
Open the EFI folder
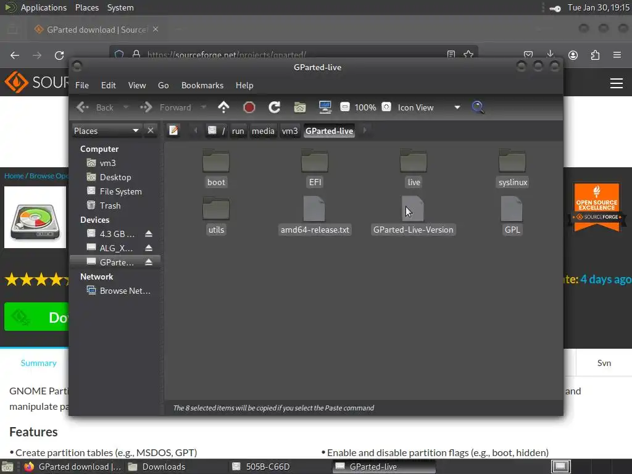pos(315,168)
